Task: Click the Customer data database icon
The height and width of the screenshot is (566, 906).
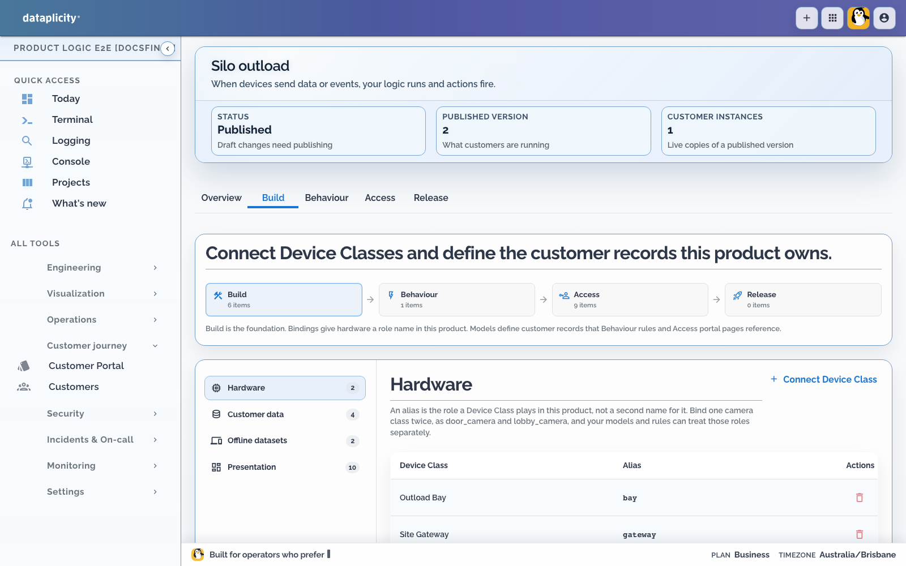Action: click(216, 414)
